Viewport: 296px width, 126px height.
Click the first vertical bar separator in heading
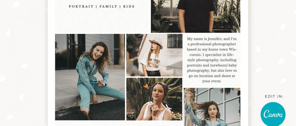(x=96, y=6)
